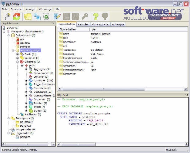The width and height of the screenshot is (190, 153).
Task: Open the Anzeigen menu
Action: 31,9
